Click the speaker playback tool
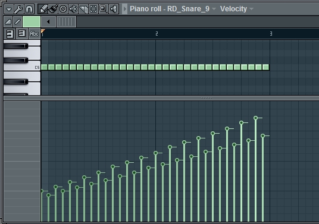 114,9
